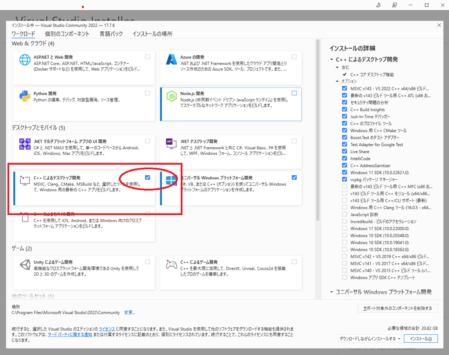Switch to the Language packs tab
The image size is (449, 355).
111,34
